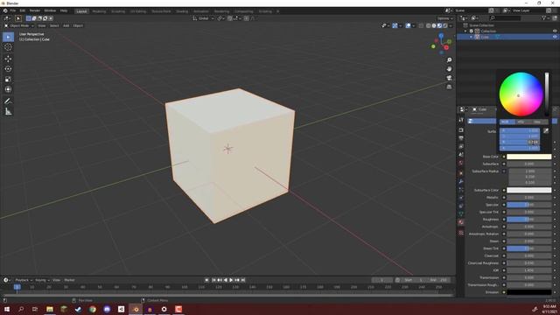
Task: Open File Explorer from taskbar
Action: pyautogui.click(x=50, y=309)
